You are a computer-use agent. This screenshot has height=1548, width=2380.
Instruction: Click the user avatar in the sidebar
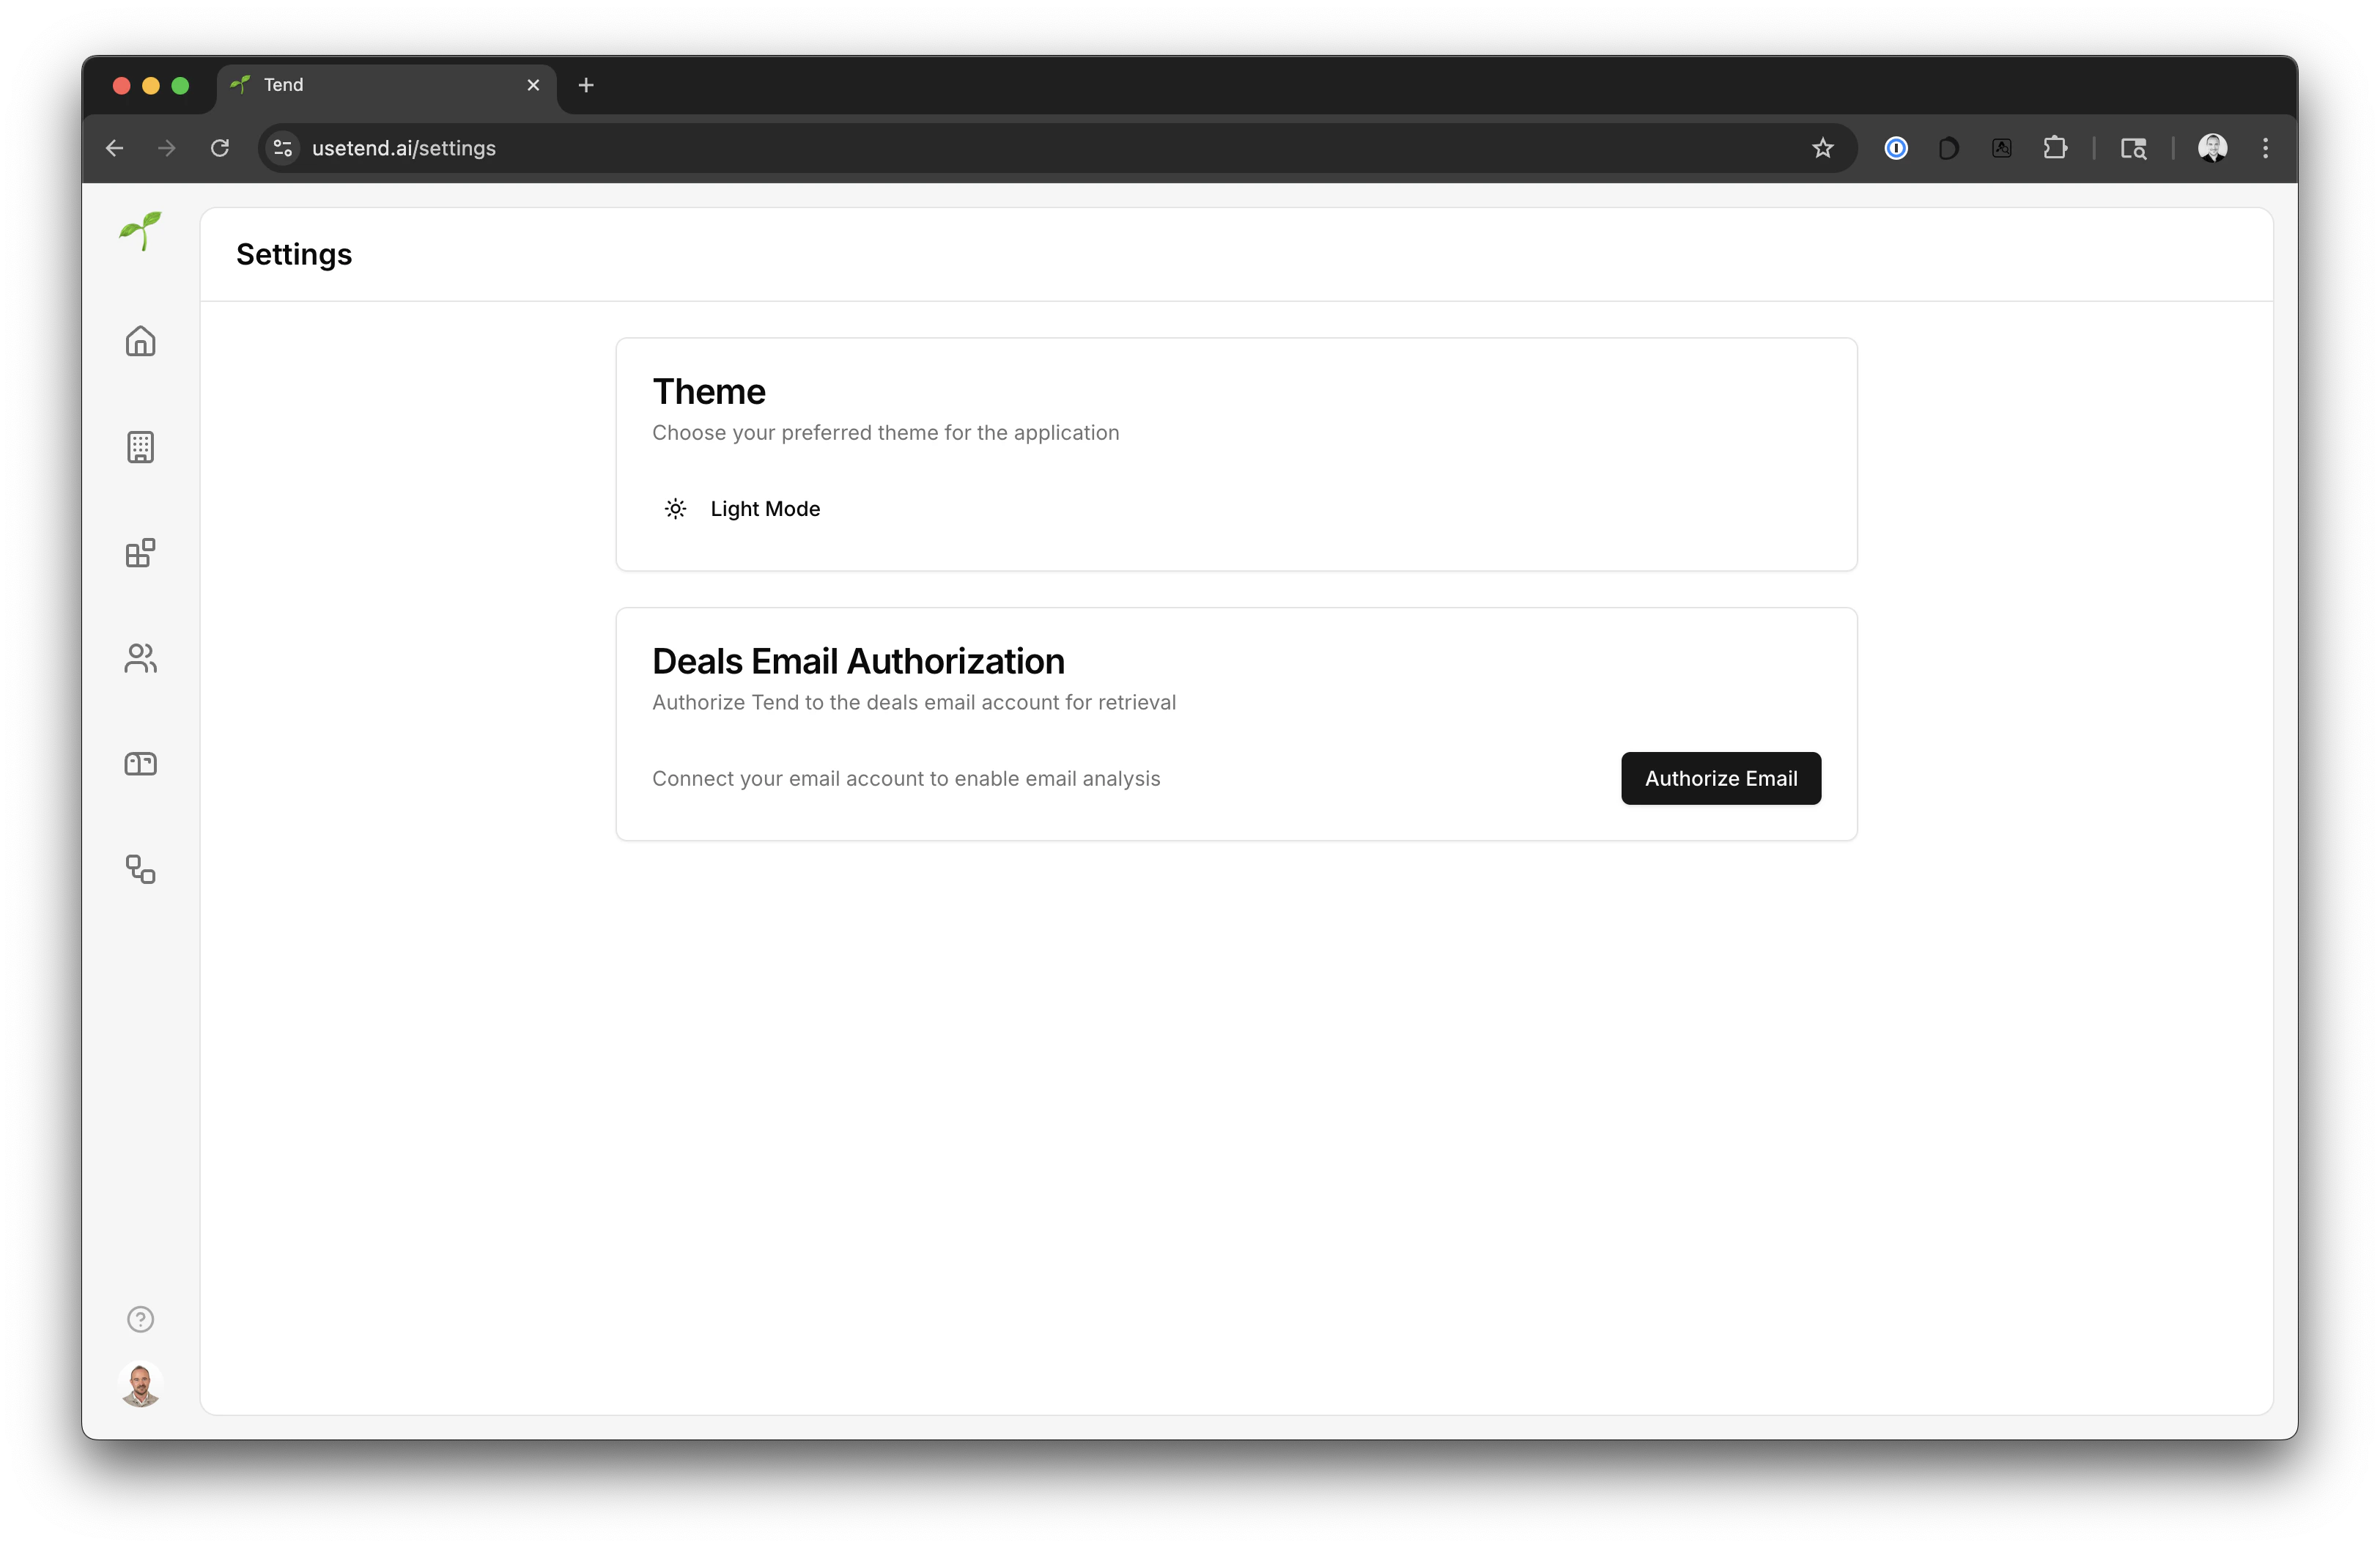point(140,1385)
